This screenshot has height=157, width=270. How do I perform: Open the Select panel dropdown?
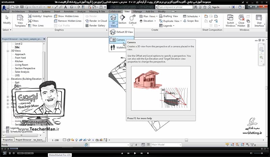(7, 30)
